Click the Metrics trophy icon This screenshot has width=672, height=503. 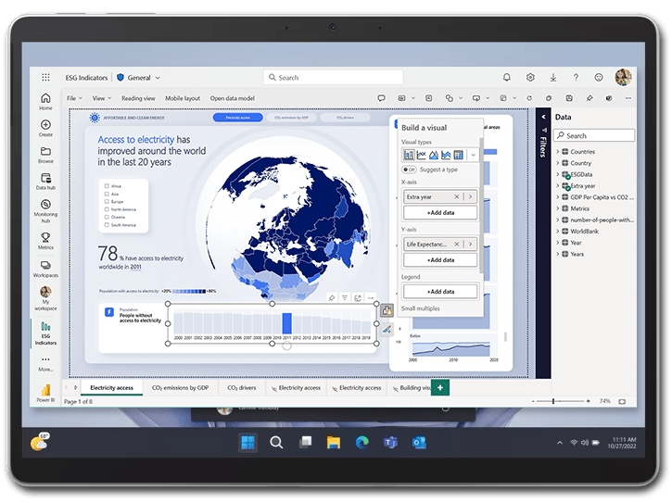pyautogui.click(x=45, y=238)
